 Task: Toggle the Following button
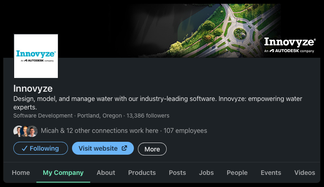click(x=40, y=148)
